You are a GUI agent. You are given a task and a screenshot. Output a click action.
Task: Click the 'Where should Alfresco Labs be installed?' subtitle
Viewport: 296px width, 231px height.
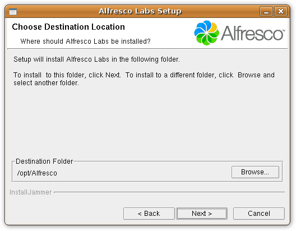[86, 41]
